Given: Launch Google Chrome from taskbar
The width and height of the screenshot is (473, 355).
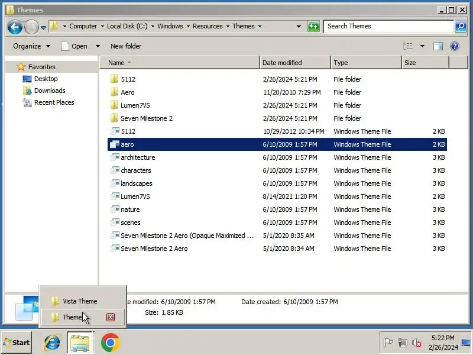Looking at the screenshot, I should 111,343.
